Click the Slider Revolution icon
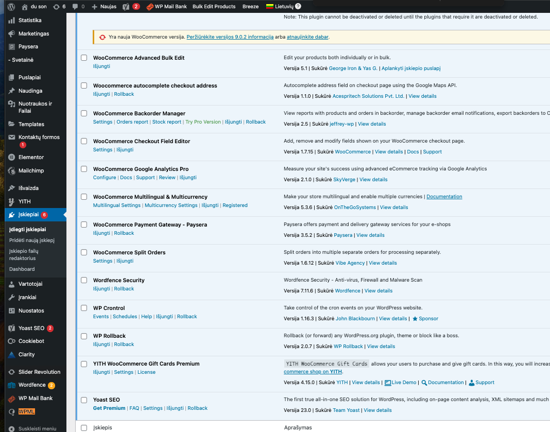Screen dimensions: 550x432 (11, 372)
